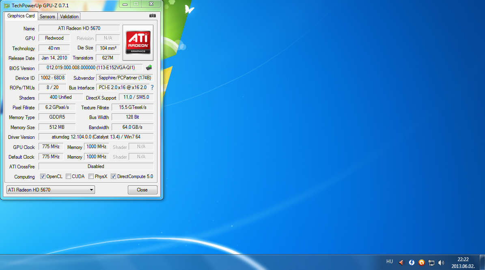
Task: Click the Texture Fillrate value 15.5 GTexel/s
Action: (132, 107)
